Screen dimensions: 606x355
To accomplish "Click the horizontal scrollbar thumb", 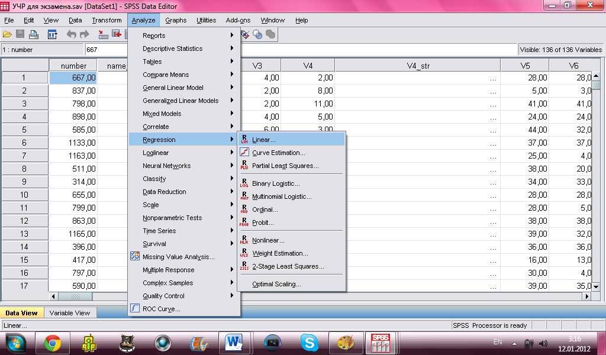I will [75, 296].
